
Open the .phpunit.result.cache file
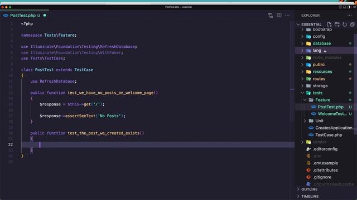click(334, 184)
